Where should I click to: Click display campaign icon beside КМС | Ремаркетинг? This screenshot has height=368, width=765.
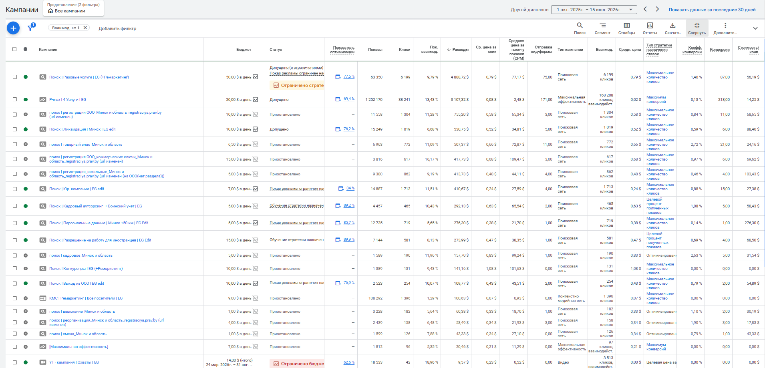(x=43, y=298)
